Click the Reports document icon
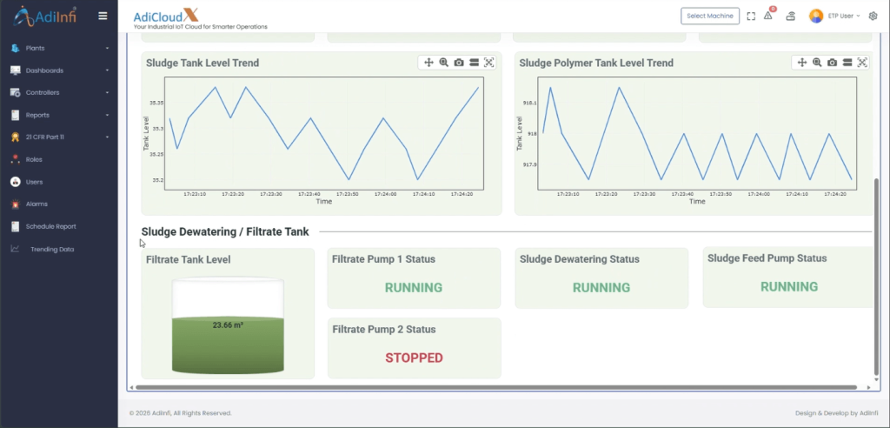890x428 pixels. (x=16, y=115)
